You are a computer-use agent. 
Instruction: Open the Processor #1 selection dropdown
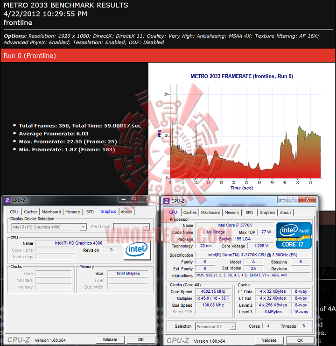216,326
